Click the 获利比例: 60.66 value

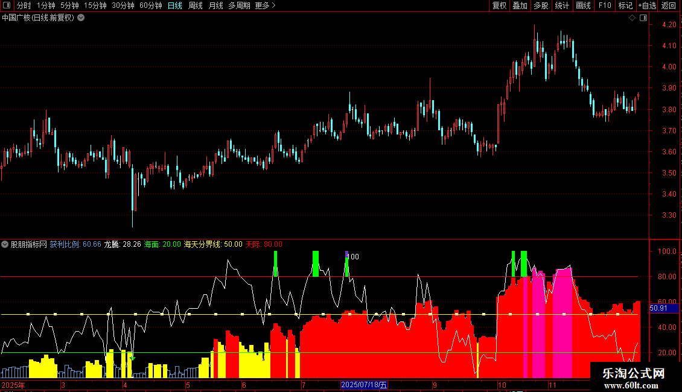click(x=75, y=244)
